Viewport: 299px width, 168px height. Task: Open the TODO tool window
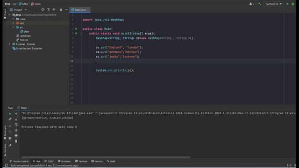tap(49, 161)
